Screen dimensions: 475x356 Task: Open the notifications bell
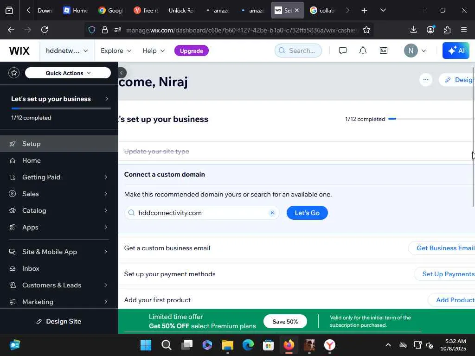tap(363, 51)
